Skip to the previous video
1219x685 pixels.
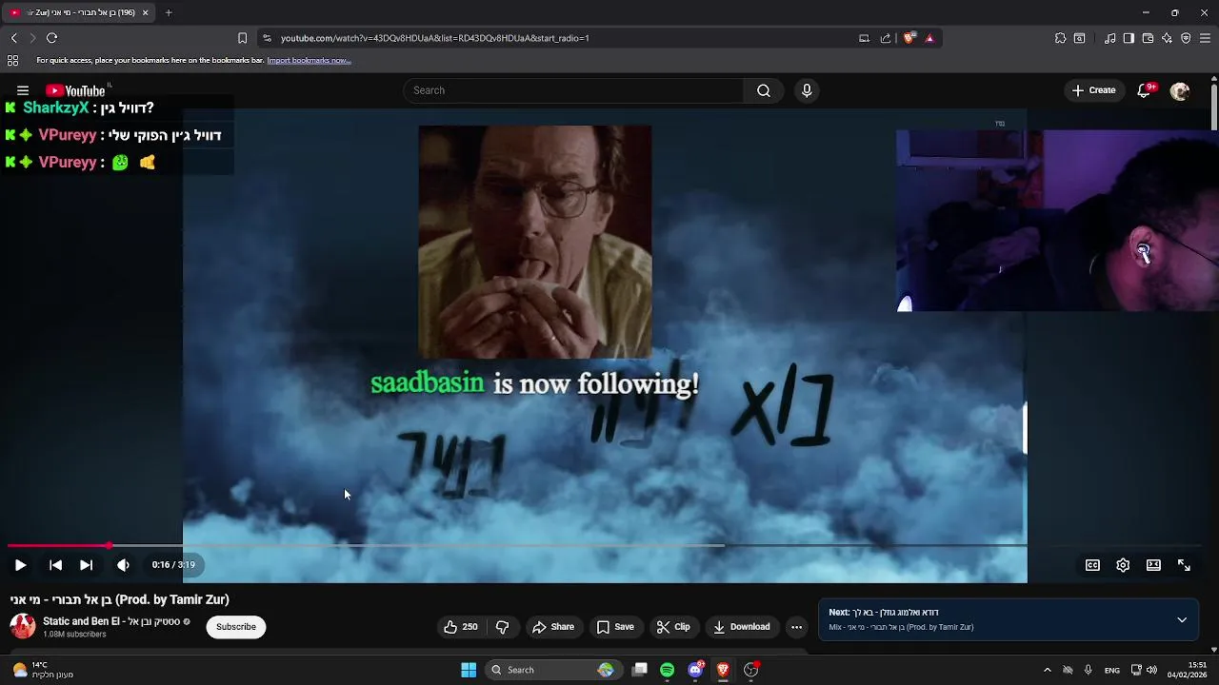point(55,565)
